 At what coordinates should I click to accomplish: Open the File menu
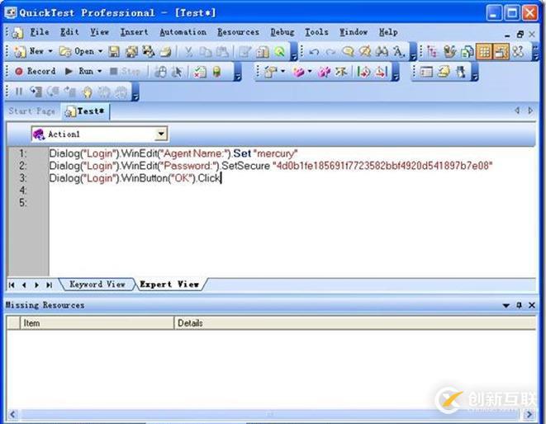[x=40, y=32]
